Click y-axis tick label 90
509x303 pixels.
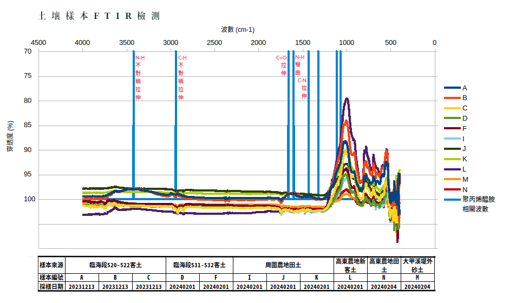point(28,150)
